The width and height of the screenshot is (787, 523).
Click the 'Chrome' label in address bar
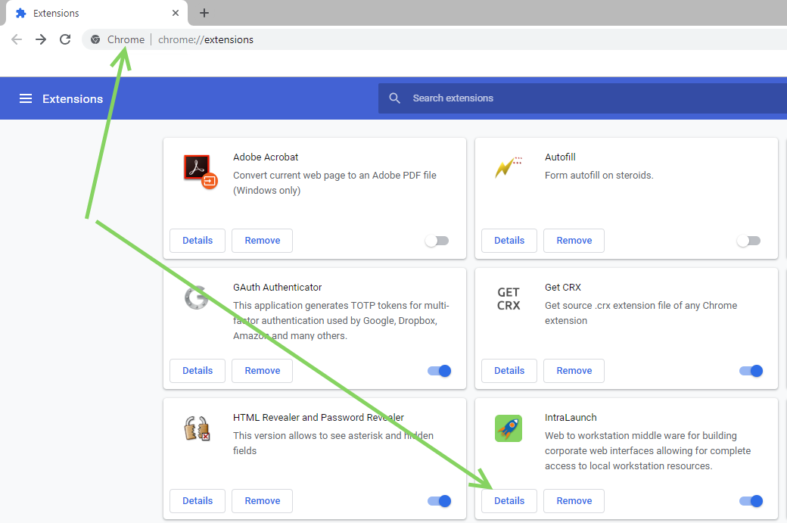tap(126, 39)
